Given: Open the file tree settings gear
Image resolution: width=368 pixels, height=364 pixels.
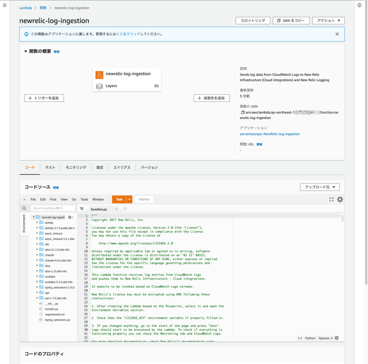Looking at the screenshot, I should click(70, 217).
